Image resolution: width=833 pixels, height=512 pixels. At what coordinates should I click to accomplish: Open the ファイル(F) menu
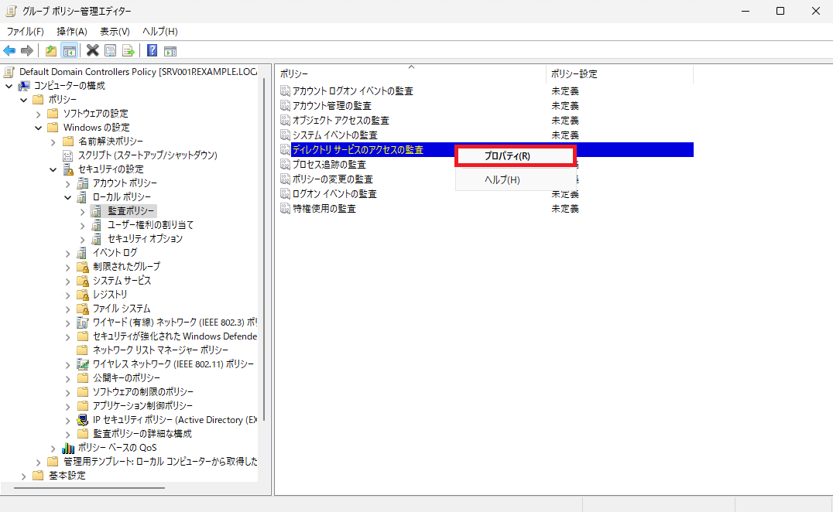pyautogui.click(x=25, y=31)
